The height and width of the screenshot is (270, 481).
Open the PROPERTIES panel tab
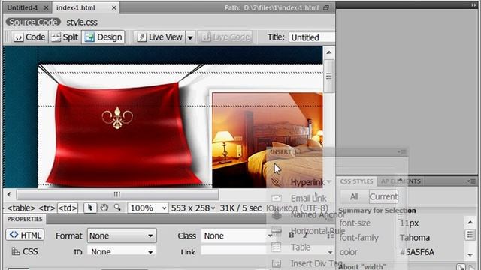(25, 219)
